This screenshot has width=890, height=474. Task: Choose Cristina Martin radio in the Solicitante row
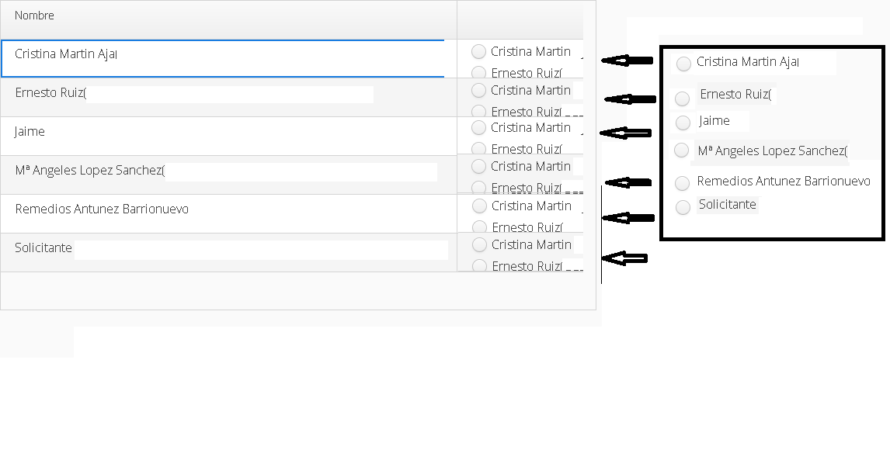pyautogui.click(x=479, y=244)
